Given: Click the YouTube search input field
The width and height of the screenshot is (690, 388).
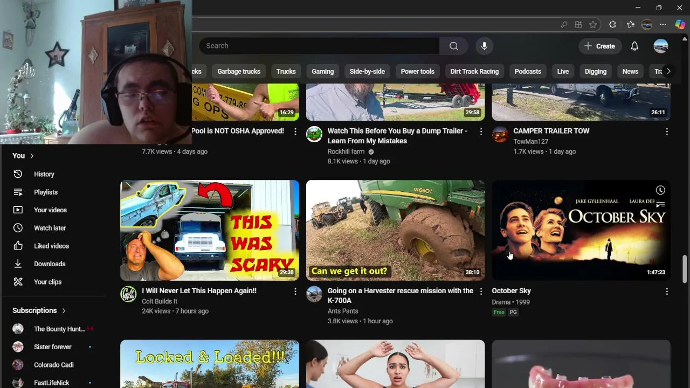Looking at the screenshot, I should point(319,46).
